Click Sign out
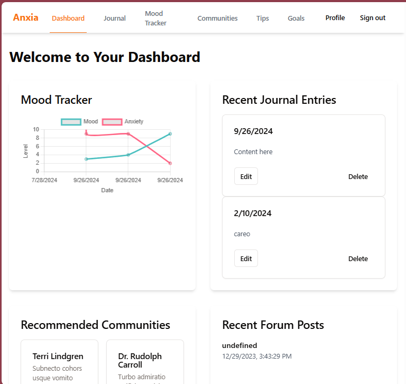 (x=373, y=18)
